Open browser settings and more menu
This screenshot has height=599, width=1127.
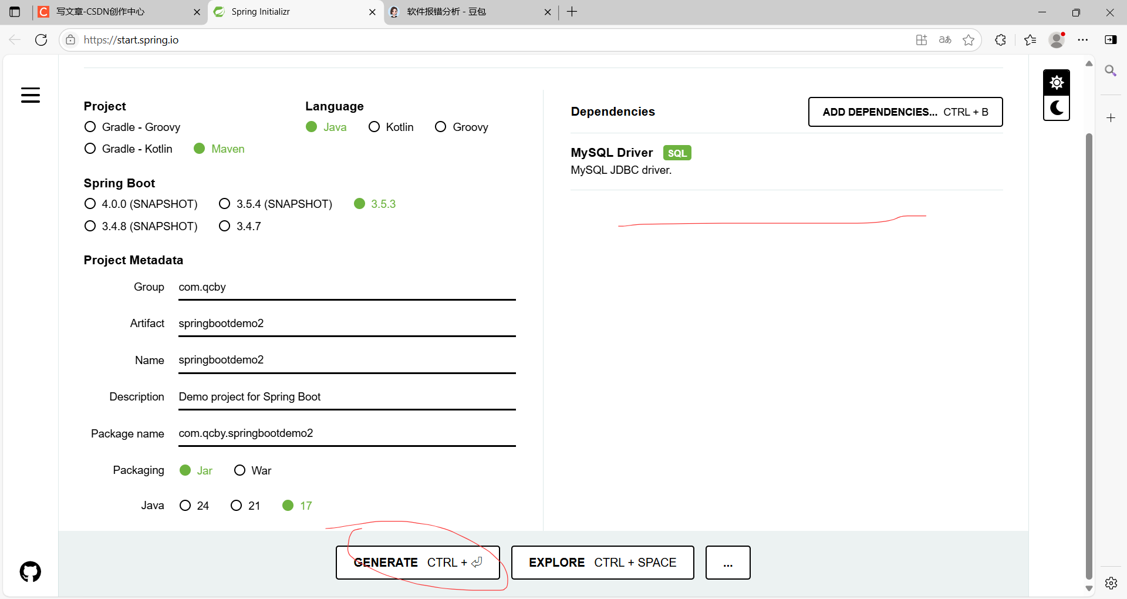1083,40
